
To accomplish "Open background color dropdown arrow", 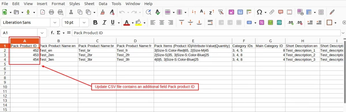I will tap(144, 22).
